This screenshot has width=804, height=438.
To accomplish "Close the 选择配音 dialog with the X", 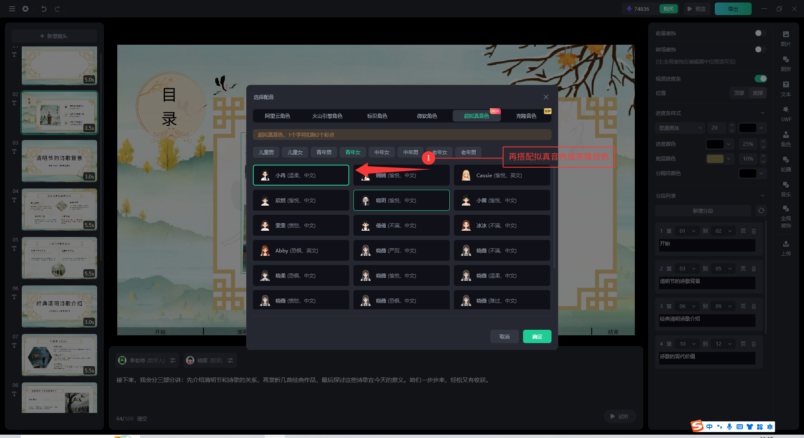I will [546, 97].
